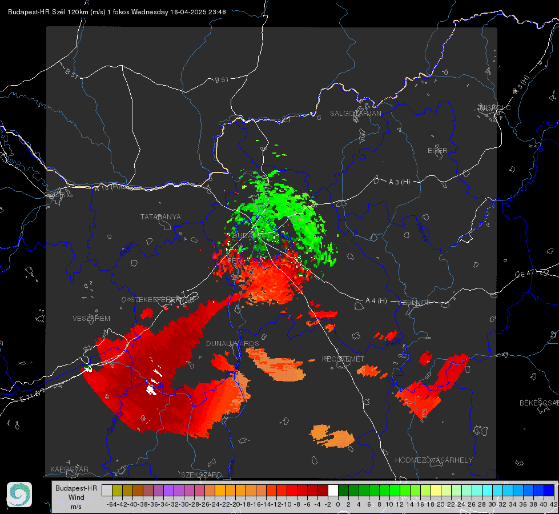The height and width of the screenshot is (514, 559).
Task: Click the ÉRD city label
Action: (x=234, y=261)
